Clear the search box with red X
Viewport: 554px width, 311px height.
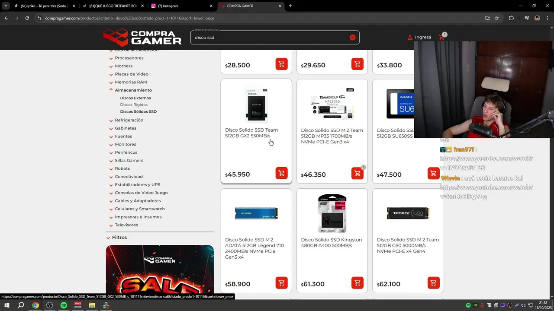click(352, 38)
